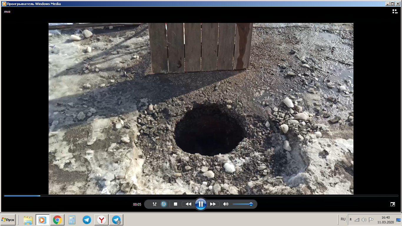Open Telegram with unread badge 2
The height and width of the screenshot is (226, 402).
pyautogui.click(x=116, y=220)
